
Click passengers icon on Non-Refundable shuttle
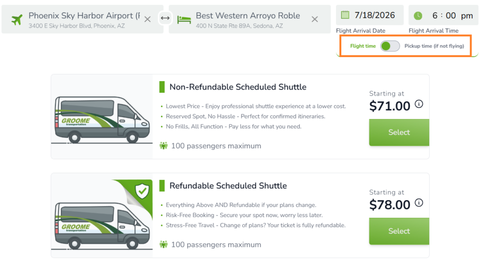pos(164,146)
